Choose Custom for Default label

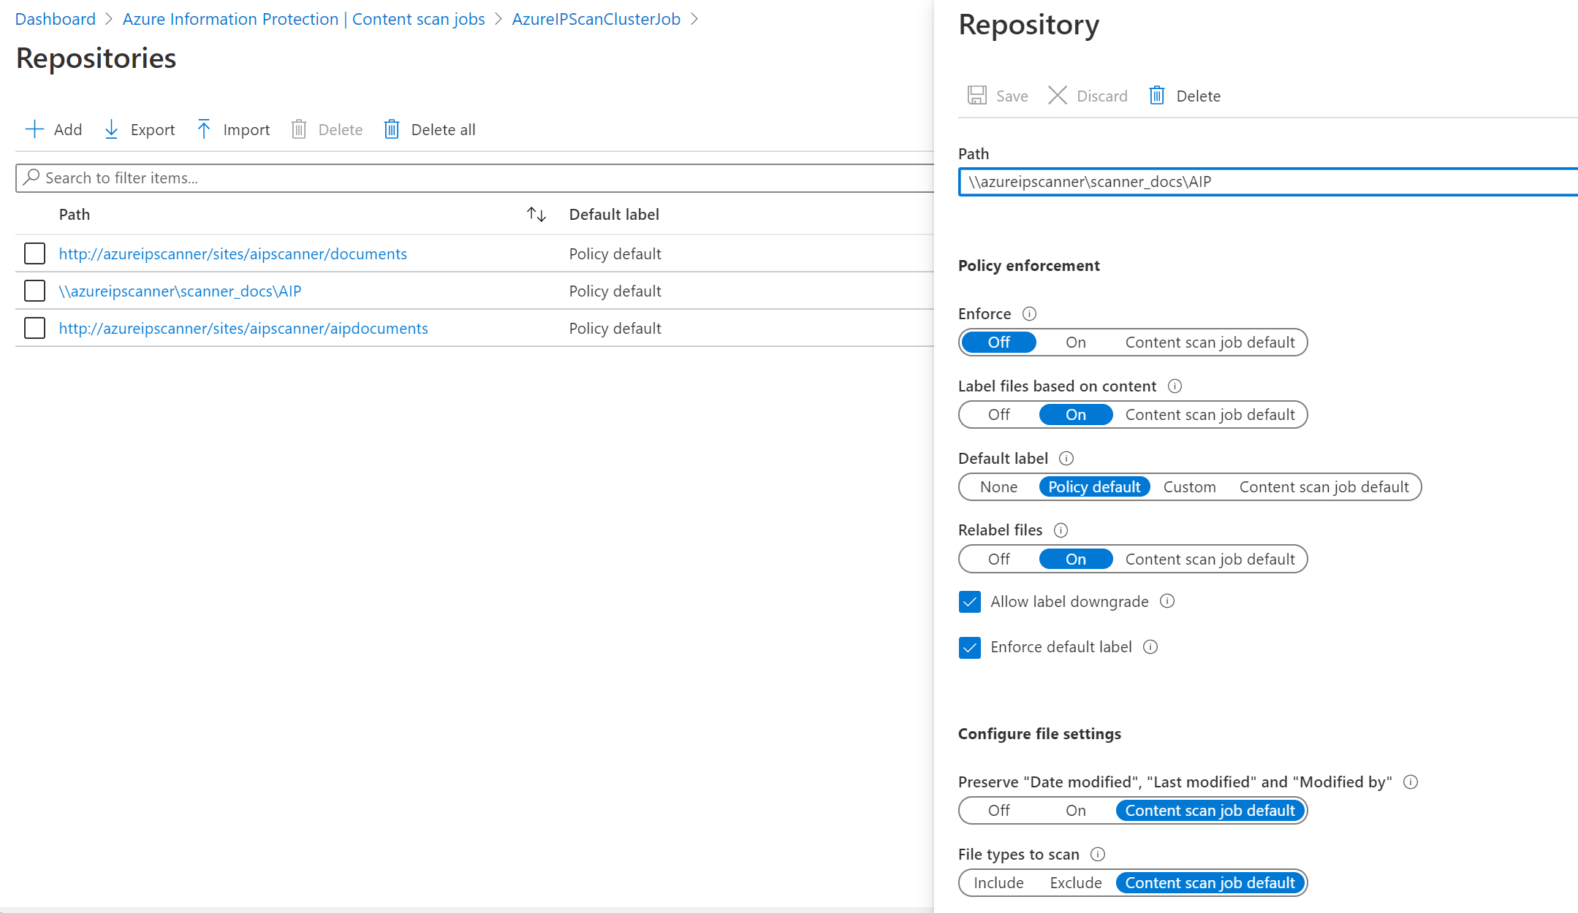(1189, 487)
